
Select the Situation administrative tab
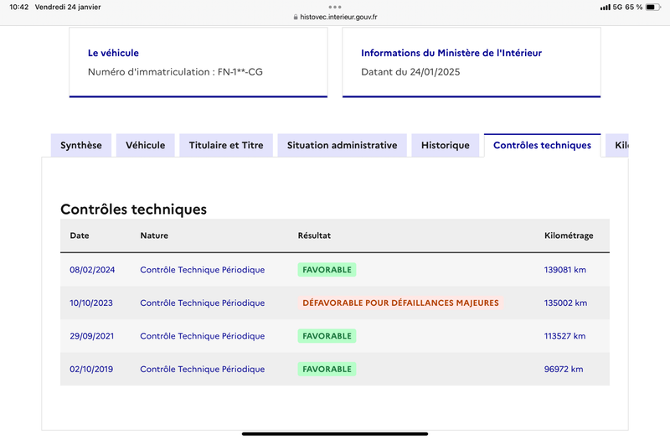tap(343, 145)
